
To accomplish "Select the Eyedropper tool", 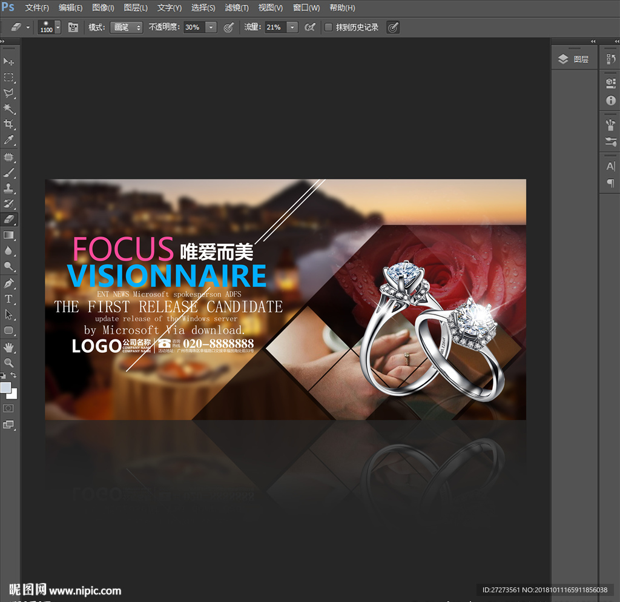I will [8, 139].
